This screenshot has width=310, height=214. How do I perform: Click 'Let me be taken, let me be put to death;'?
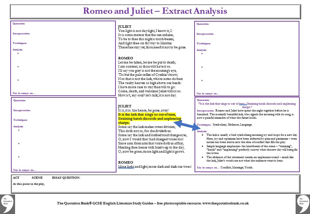[147, 62]
